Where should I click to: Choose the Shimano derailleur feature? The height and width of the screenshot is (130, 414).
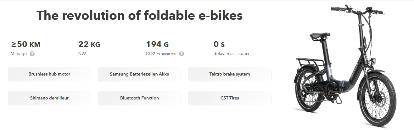(49, 98)
